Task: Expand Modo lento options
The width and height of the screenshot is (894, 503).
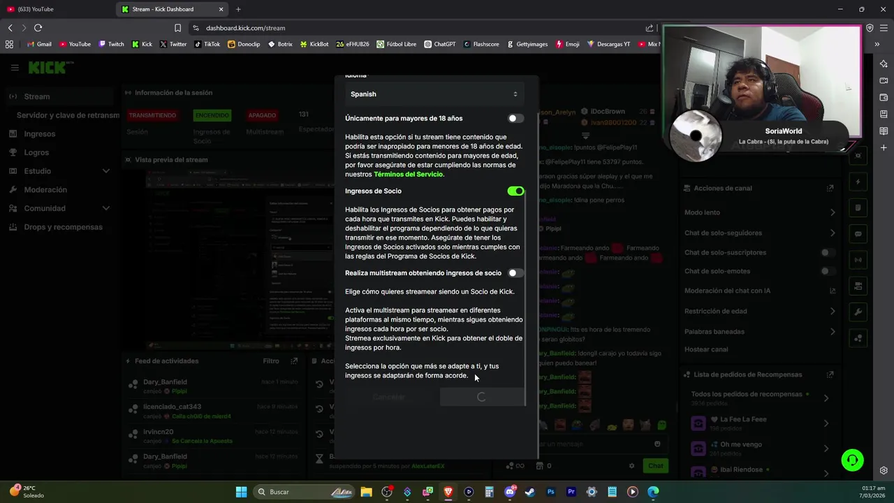Action: point(833,212)
